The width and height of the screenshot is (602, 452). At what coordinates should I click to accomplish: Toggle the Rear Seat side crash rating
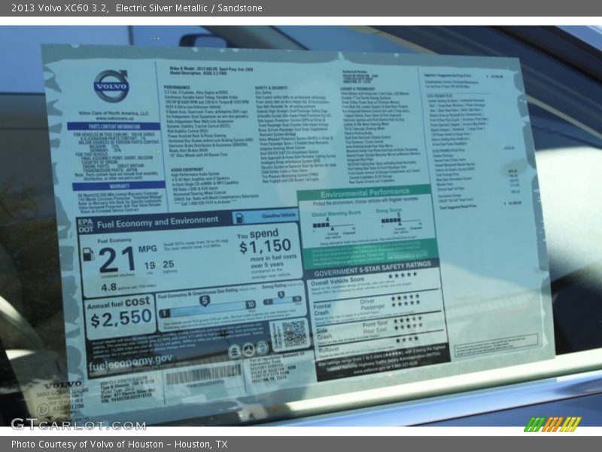click(407, 327)
